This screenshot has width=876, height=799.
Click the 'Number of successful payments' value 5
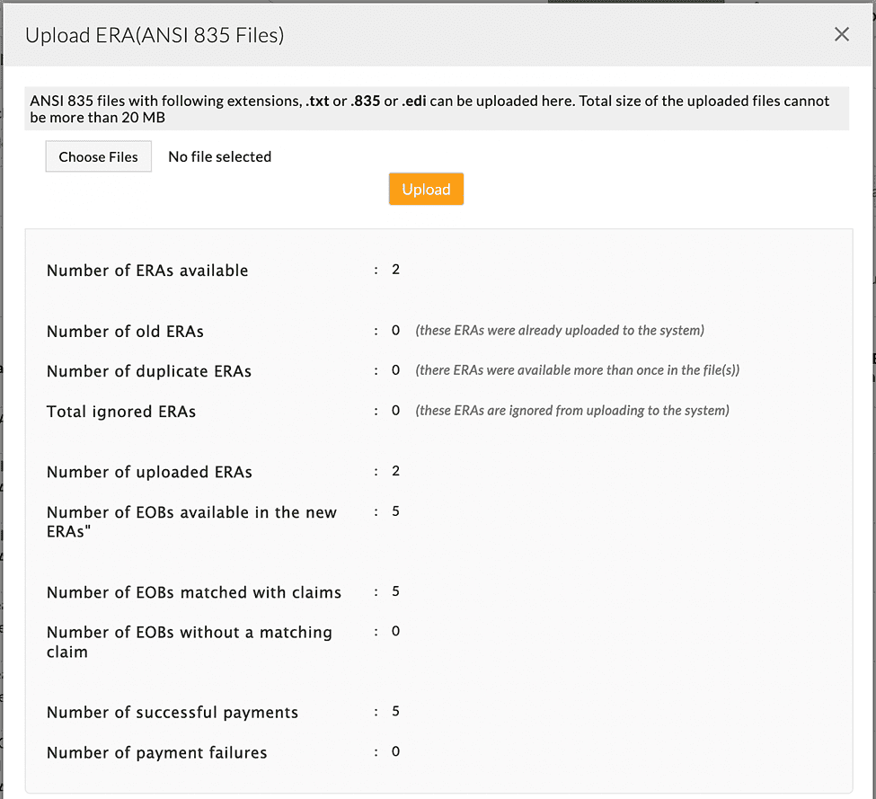pos(395,711)
